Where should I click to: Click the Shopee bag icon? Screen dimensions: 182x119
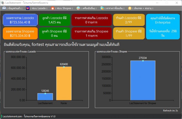click(x=52, y=8)
